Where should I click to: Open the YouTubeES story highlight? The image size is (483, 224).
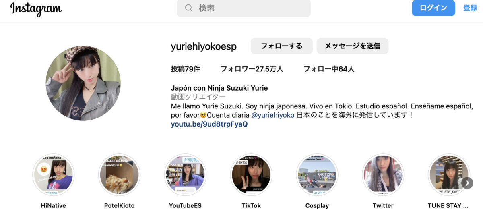click(185, 174)
